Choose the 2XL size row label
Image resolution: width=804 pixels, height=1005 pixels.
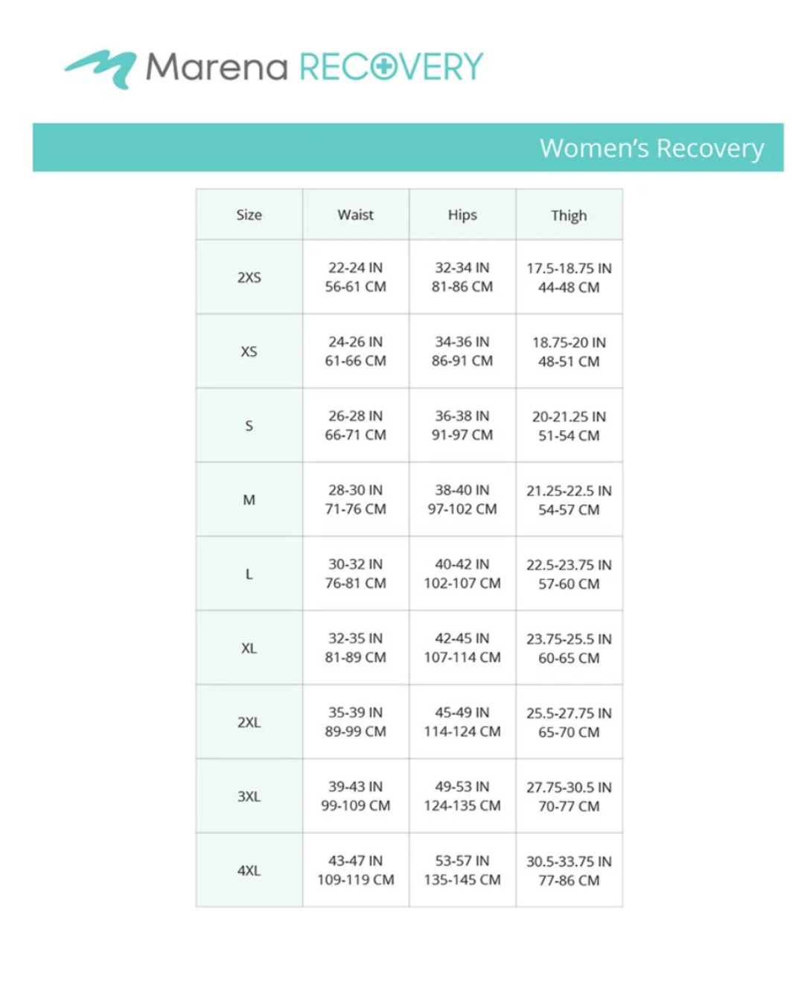(x=249, y=722)
